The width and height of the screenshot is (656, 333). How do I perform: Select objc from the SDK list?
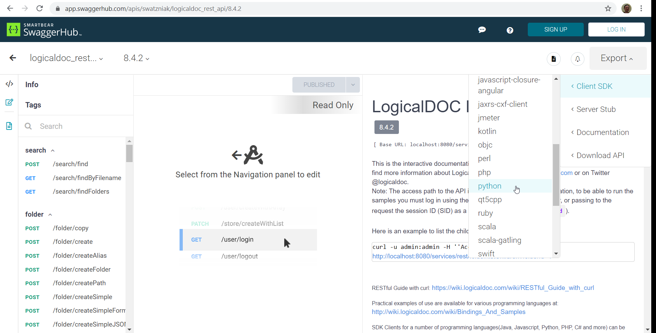510,145
